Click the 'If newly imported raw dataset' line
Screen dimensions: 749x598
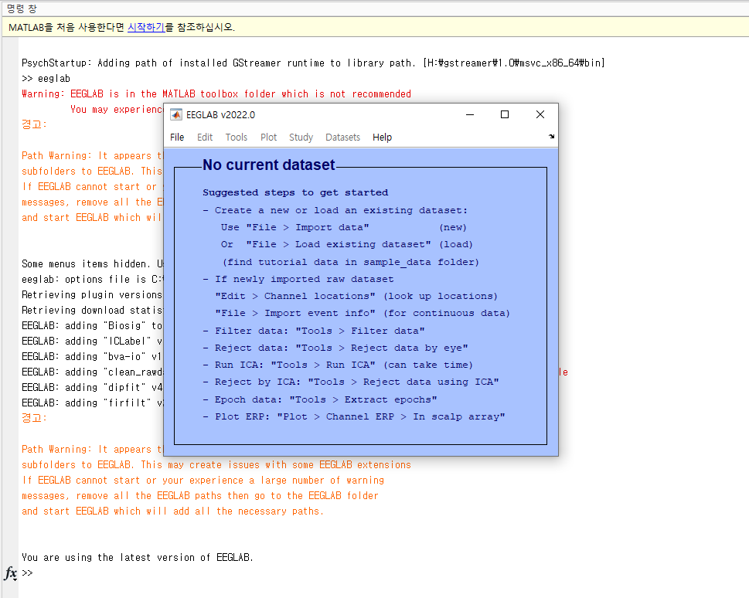click(x=298, y=280)
